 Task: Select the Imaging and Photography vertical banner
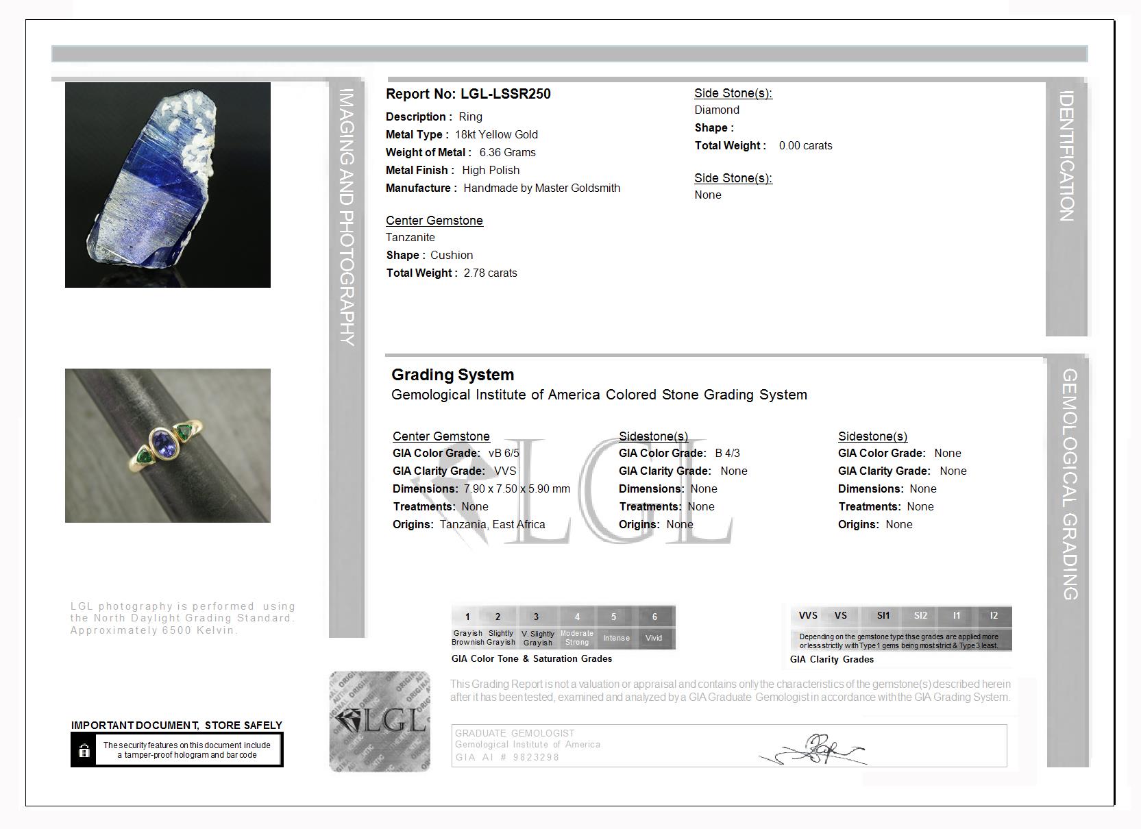coord(347,356)
